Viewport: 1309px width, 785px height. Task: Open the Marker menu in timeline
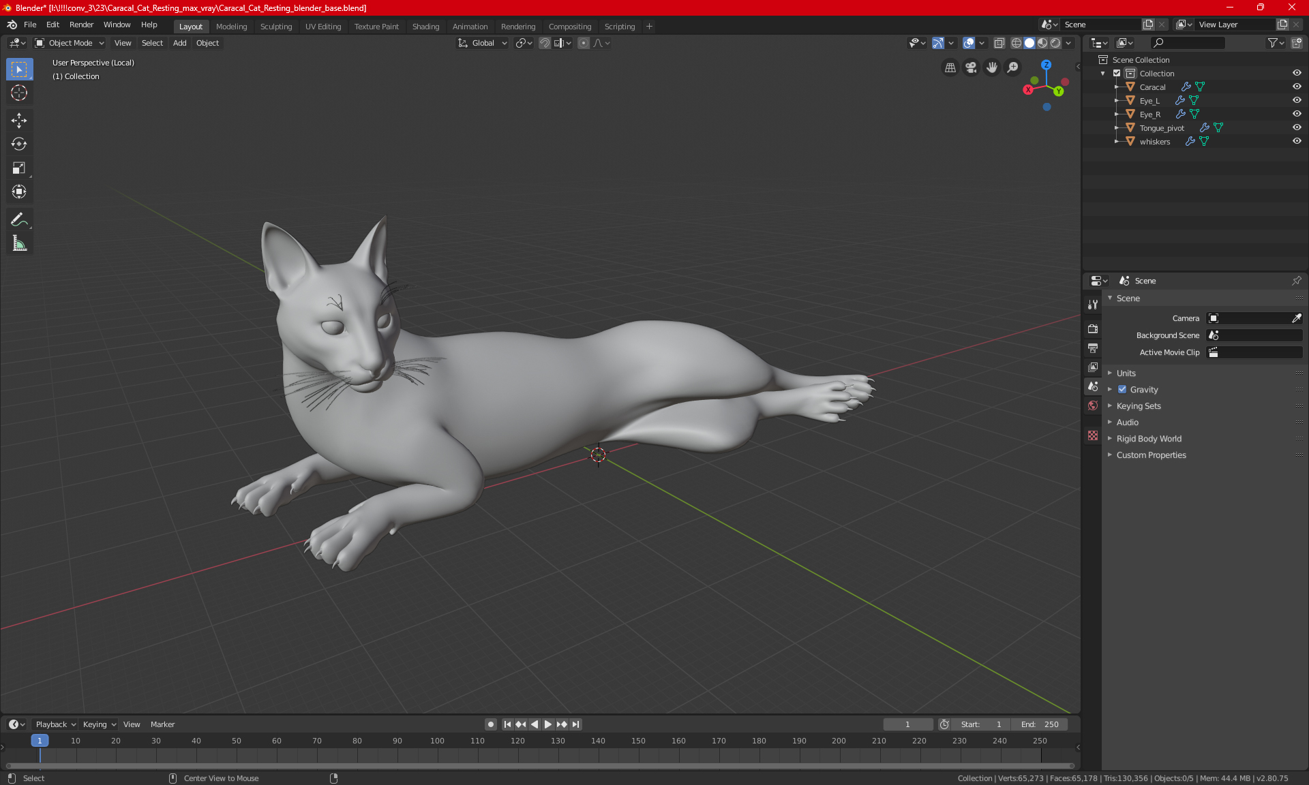tap(162, 724)
